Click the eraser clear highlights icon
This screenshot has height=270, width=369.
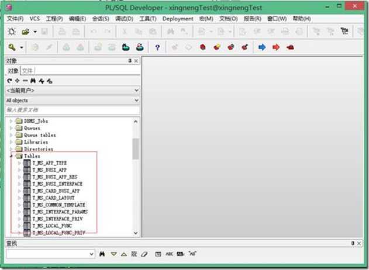tap(144, 254)
